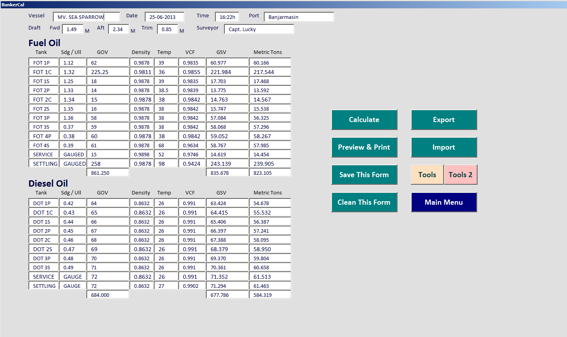Select Fuel Oil SETTLING temperature cell 98
The height and width of the screenshot is (337, 567).
(x=166, y=164)
